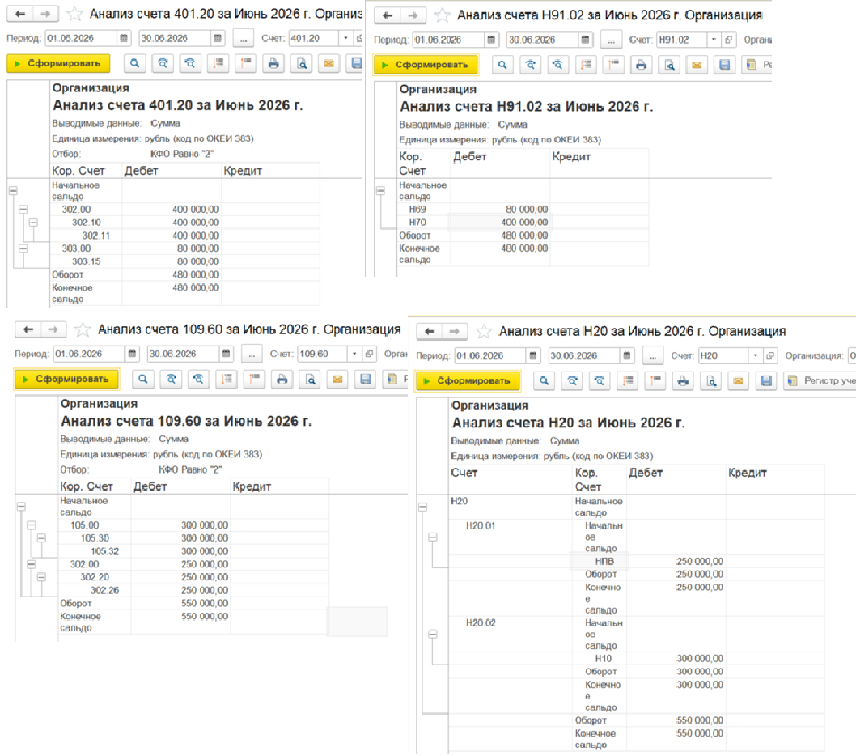Go forward using arrow in 109.60 window
856x756 pixels.
(x=53, y=329)
